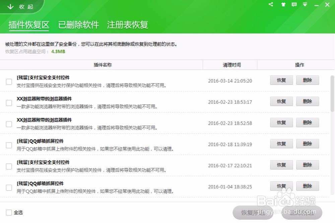
Task: Delete the bottom QQ邮箱抓屏控件 entry
Action: (308, 186)
